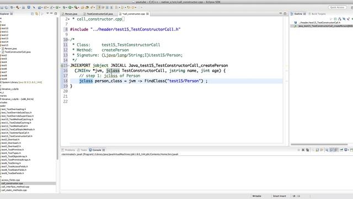Viewport: 353px width, 199px height.
Task: Maximize the editor area
Action: click(x=285, y=14)
